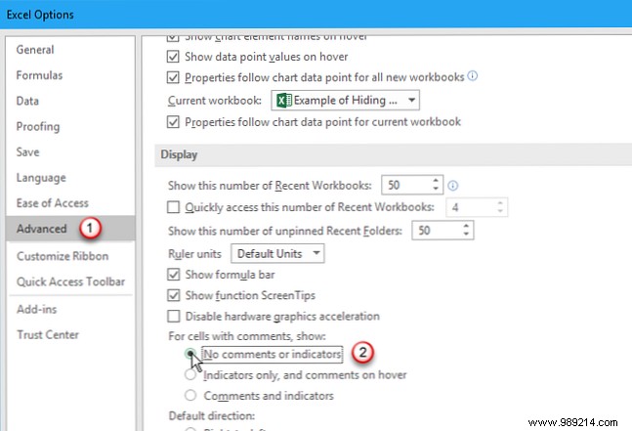Enable Disable hardware graphics acceleration
The height and width of the screenshot is (431, 632).
(x=173, y=316)
